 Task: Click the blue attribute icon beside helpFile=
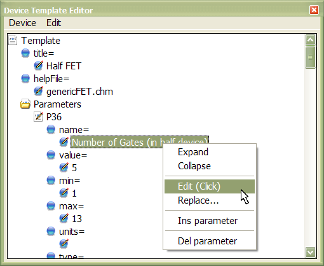click(25, 78)
